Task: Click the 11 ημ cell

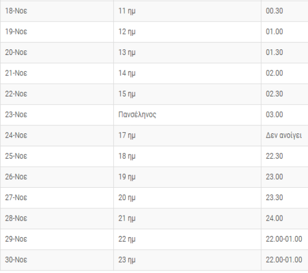Action: point(187,11)
